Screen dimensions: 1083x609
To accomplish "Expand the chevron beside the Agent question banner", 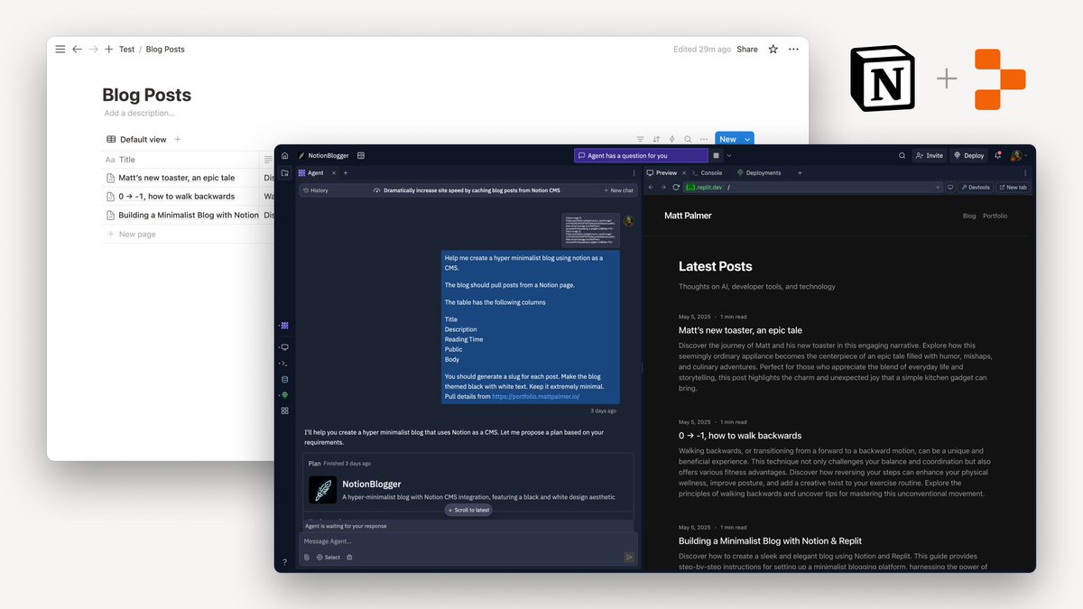I will coord(728,155).
